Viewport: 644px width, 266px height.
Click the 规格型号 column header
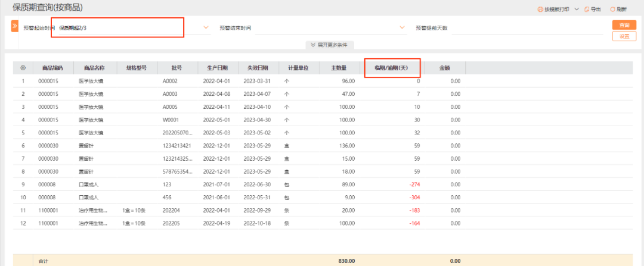click(137, 68)
